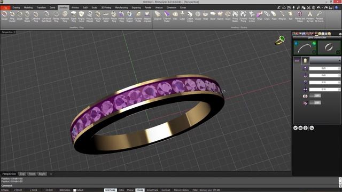Select the Channel Cutter tool
The width and height of the screenshot is (342, 192).
tap(167, 17)
